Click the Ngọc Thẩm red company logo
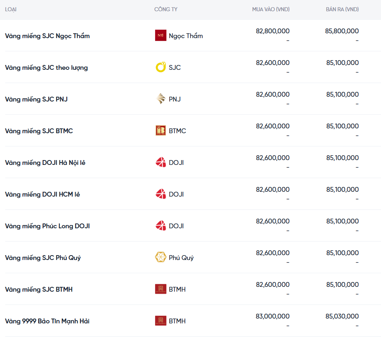Screen dimensions: 381x337 click(x=161, y=35)
